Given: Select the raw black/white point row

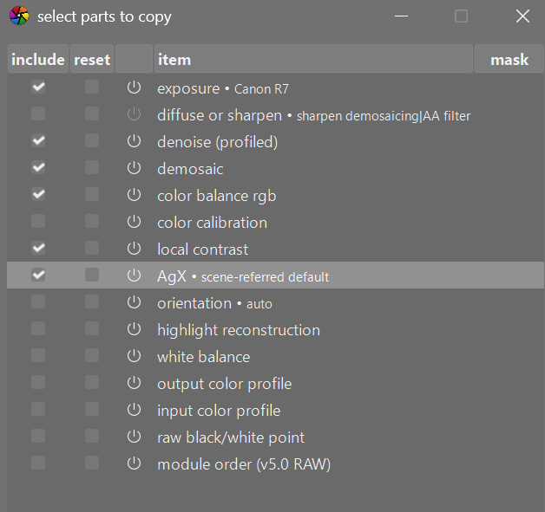Looking at the screenshot, I should [231, 437].
